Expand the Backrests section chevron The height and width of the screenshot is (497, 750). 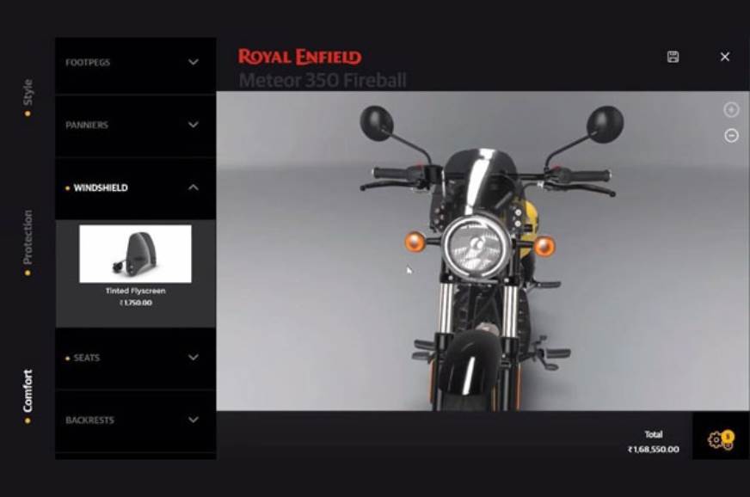(x=194, y=420)
